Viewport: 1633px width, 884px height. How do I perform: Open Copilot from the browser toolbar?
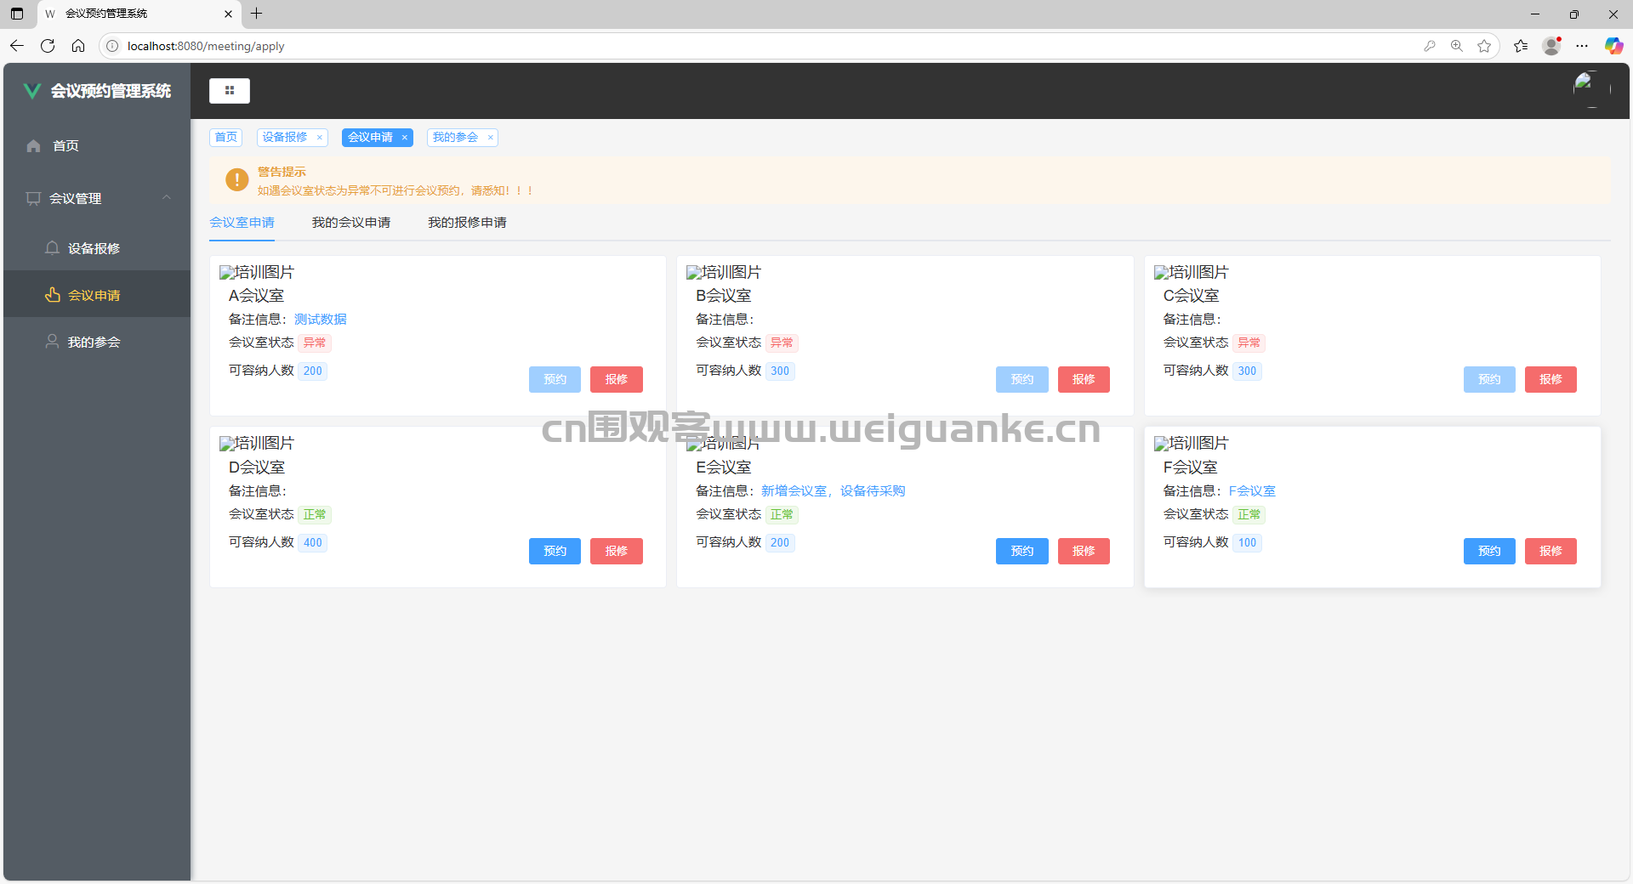coord(1613,46)
